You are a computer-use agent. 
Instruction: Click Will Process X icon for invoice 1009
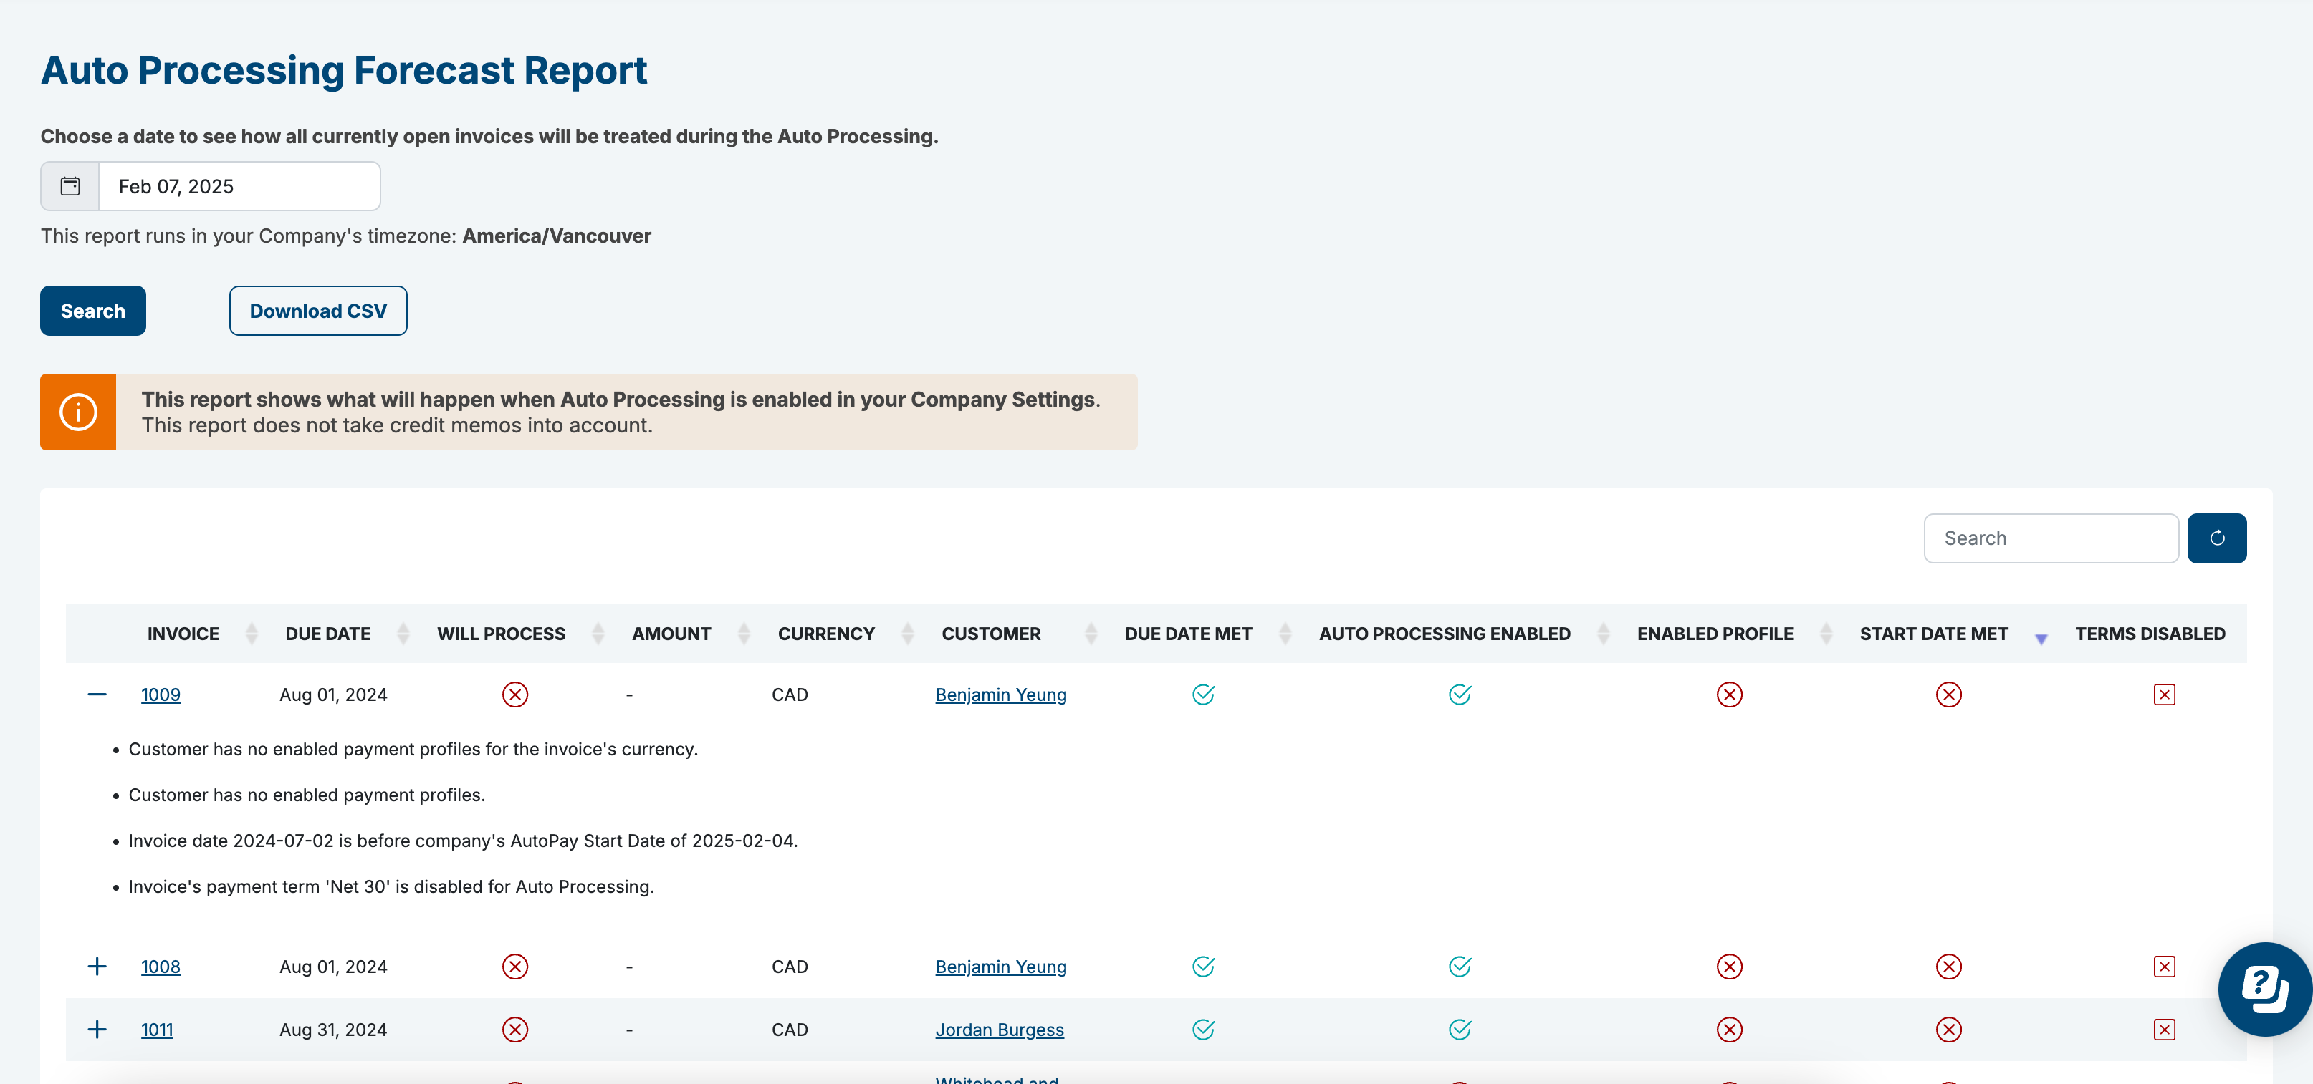click(514, 695)
